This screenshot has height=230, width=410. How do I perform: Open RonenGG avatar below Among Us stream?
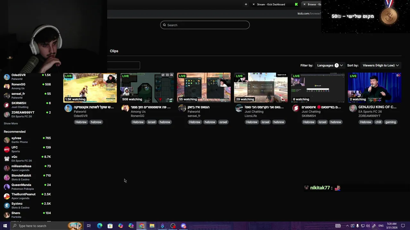click(x=125, y=108)
